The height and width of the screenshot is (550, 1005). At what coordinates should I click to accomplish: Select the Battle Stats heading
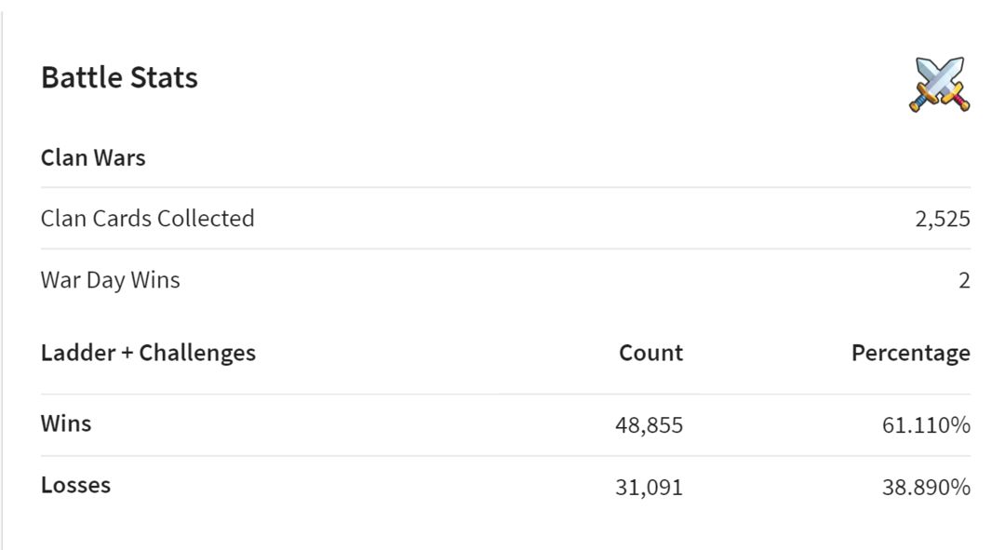tap(119, 77)
